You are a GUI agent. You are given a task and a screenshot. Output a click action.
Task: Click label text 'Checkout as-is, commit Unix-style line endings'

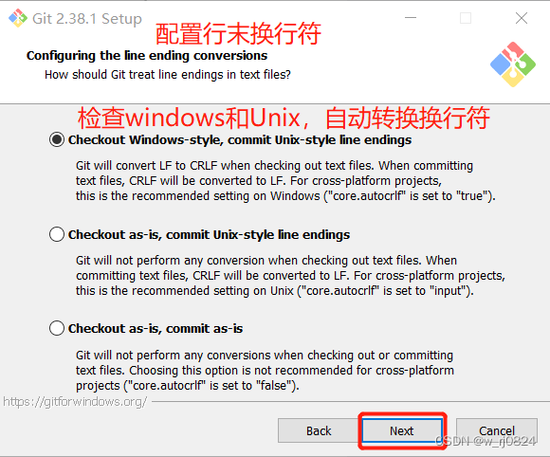(x=209, y=234)
